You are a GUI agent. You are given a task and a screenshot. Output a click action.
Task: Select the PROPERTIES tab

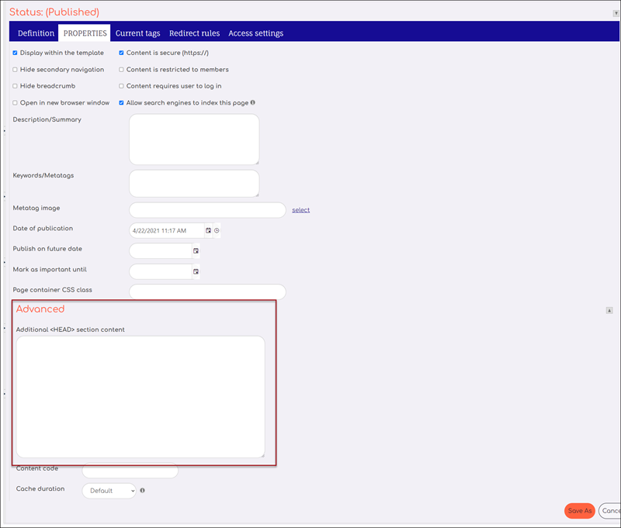pos(85,33)
